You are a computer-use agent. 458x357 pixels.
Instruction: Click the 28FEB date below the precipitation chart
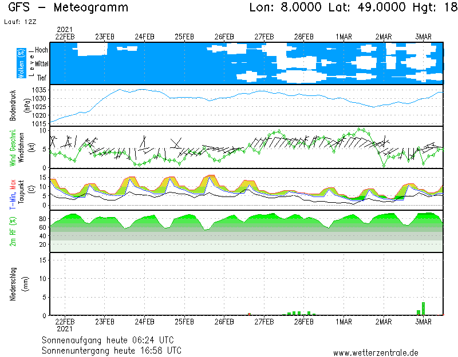tap(304, 321)
